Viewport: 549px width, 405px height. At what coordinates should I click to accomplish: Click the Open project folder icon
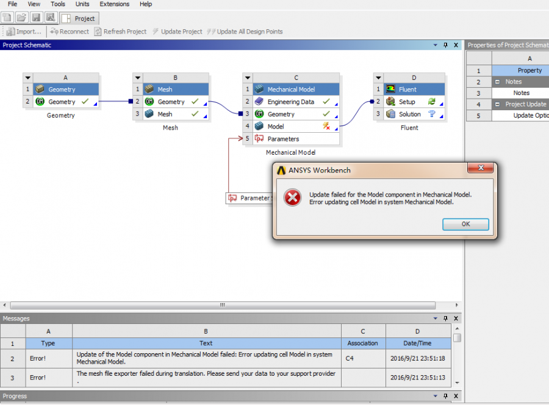[22, 18]
